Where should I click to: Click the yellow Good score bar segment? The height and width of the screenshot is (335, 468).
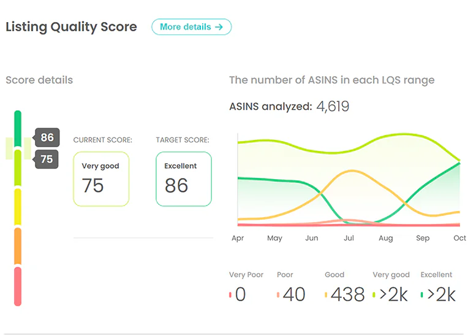coord(18,207)
